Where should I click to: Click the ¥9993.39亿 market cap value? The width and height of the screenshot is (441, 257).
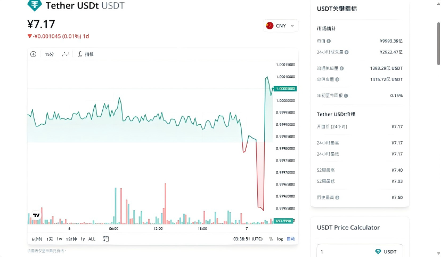point(391,41)
